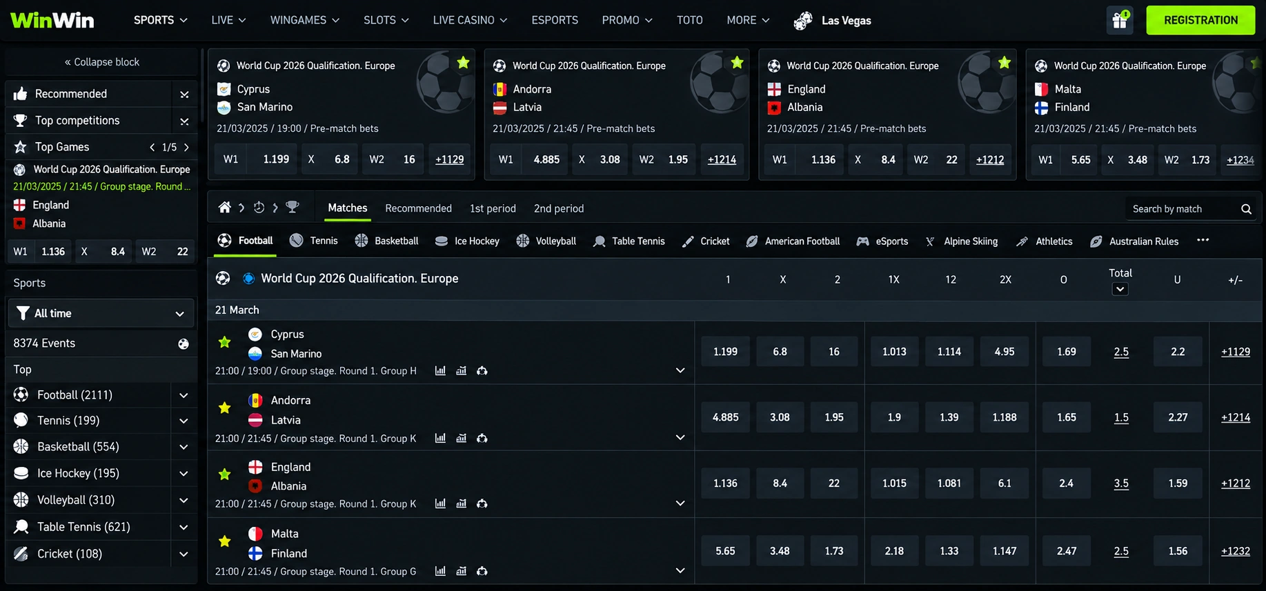Click the Top competitions trophy icon
Viewport: 1266px width, 591px height.
coord(21,121)
